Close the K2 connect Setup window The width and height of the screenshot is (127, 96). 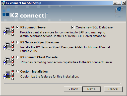pyautogui.click(x=124, y=3)
